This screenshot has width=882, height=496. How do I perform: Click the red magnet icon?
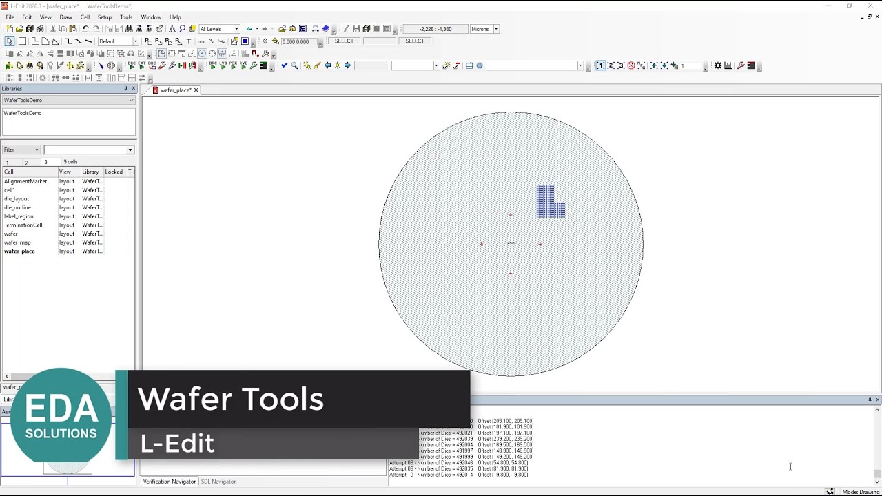(x=254, y=53)
